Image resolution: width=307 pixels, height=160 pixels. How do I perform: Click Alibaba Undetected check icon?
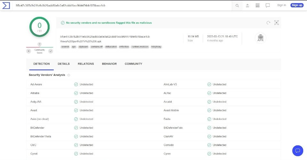[x=76, y=93]
